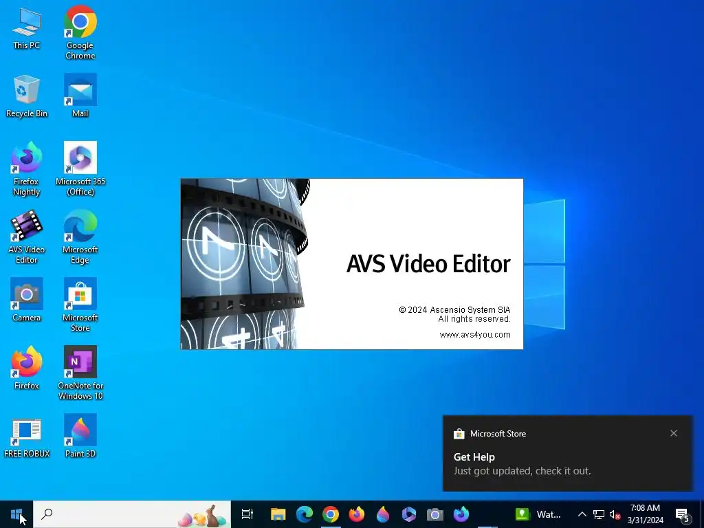The height and width of the screenshot is (528, 704).
Task: Select the This PC desktop icon
Action: coord(27,28)
